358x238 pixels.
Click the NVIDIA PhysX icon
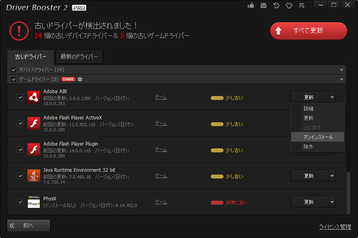34,202
